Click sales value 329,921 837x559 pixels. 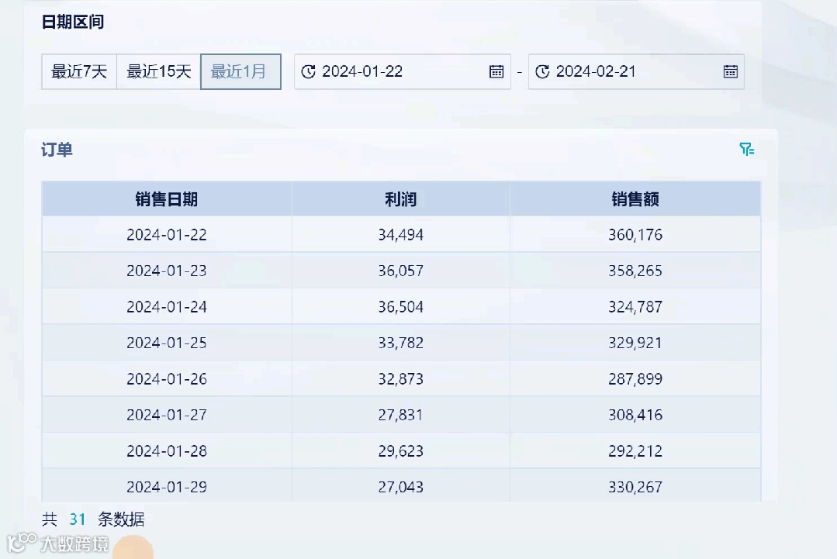coord(635,343)
